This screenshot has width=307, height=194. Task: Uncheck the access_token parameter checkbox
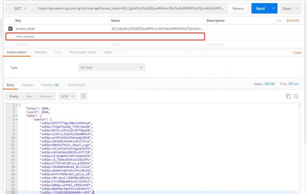(x=10, y=28)
